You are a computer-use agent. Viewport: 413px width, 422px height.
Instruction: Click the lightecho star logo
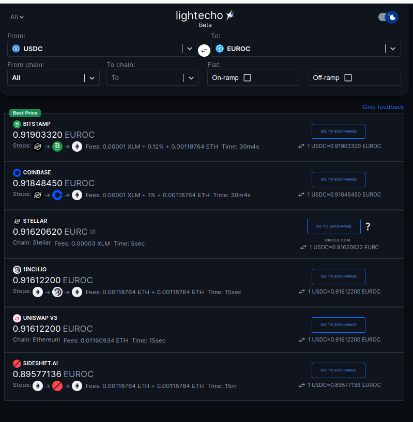(x=230, y=15)
